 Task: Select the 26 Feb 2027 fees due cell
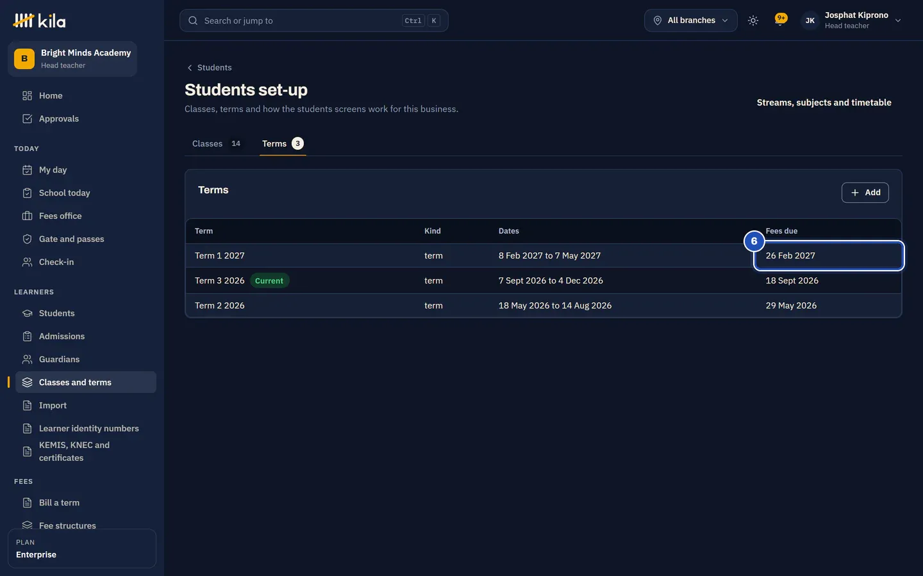pos(829,256)
